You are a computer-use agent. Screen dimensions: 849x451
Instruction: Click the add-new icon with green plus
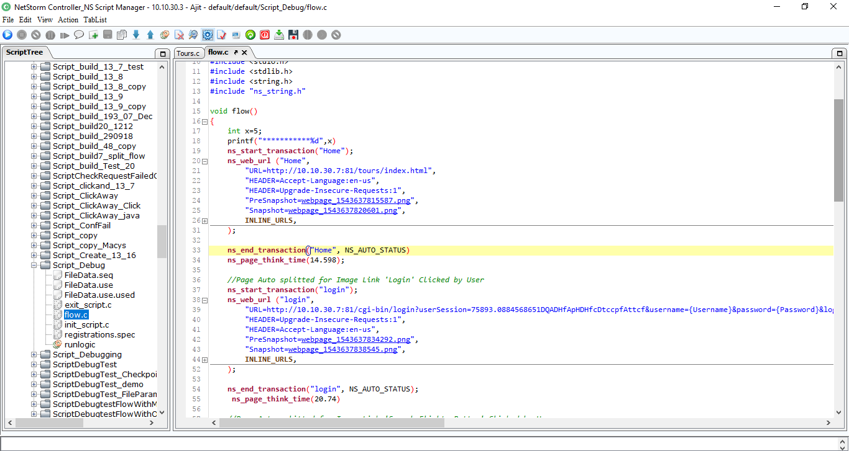point(93,35)
